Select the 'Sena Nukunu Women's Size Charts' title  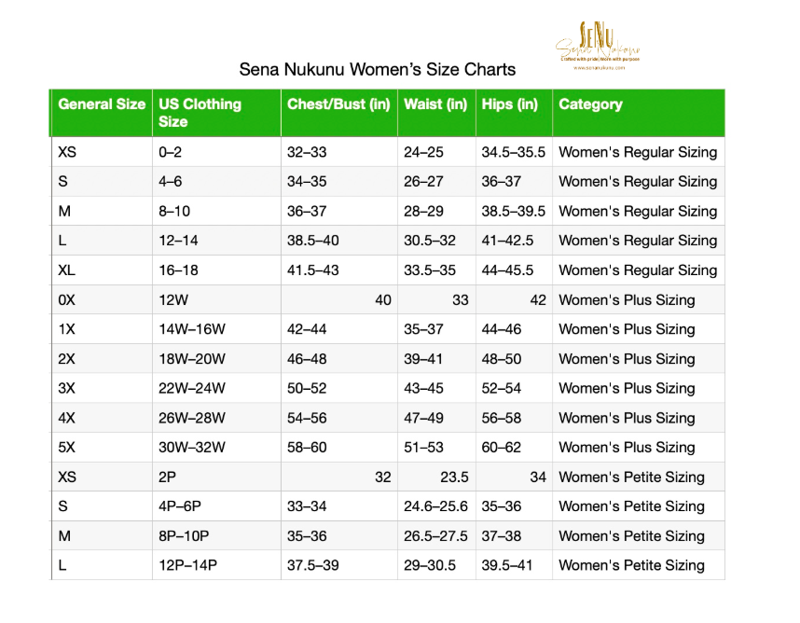tap(377, 69)
